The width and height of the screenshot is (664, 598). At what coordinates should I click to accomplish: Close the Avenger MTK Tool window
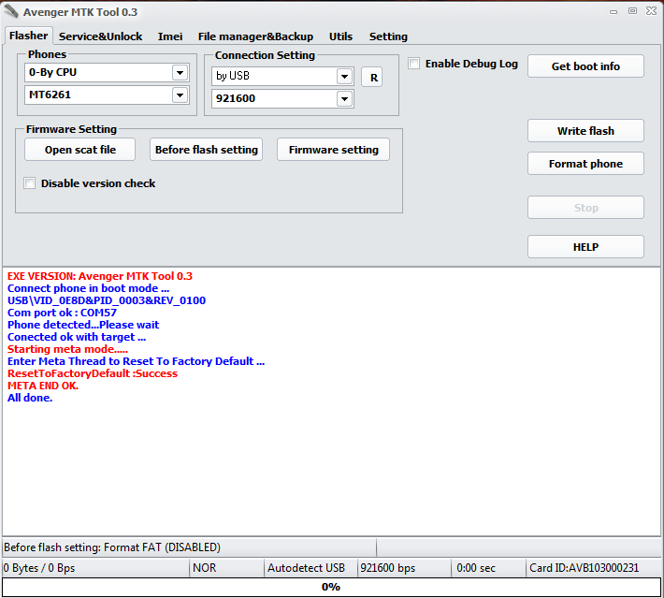click(x=651, y=11)
